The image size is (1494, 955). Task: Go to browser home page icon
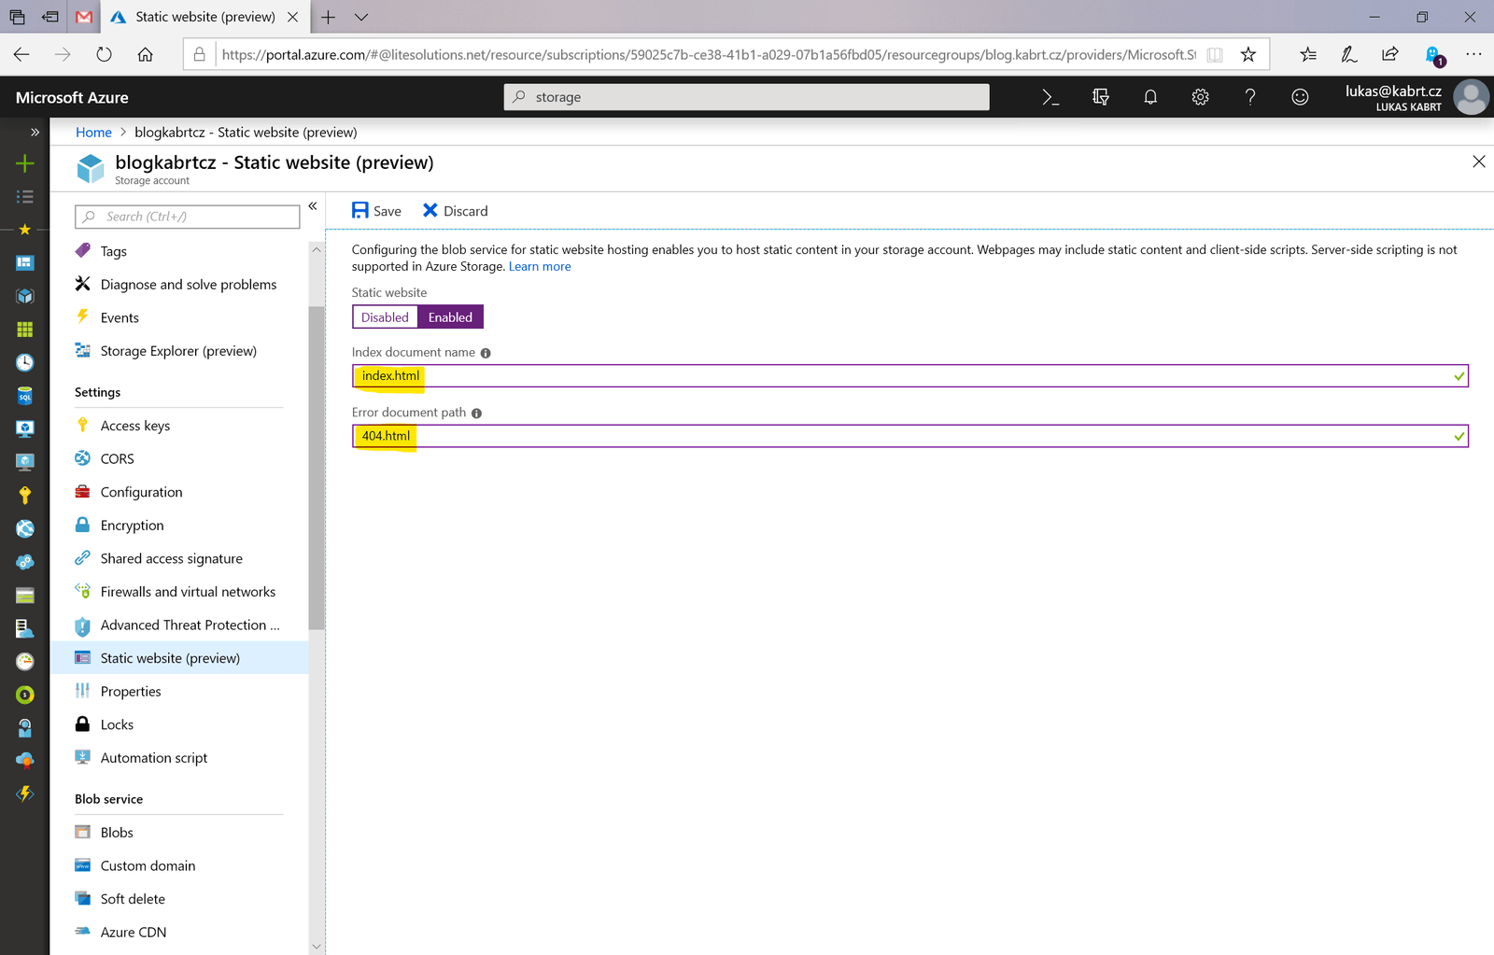click(146, 54)
